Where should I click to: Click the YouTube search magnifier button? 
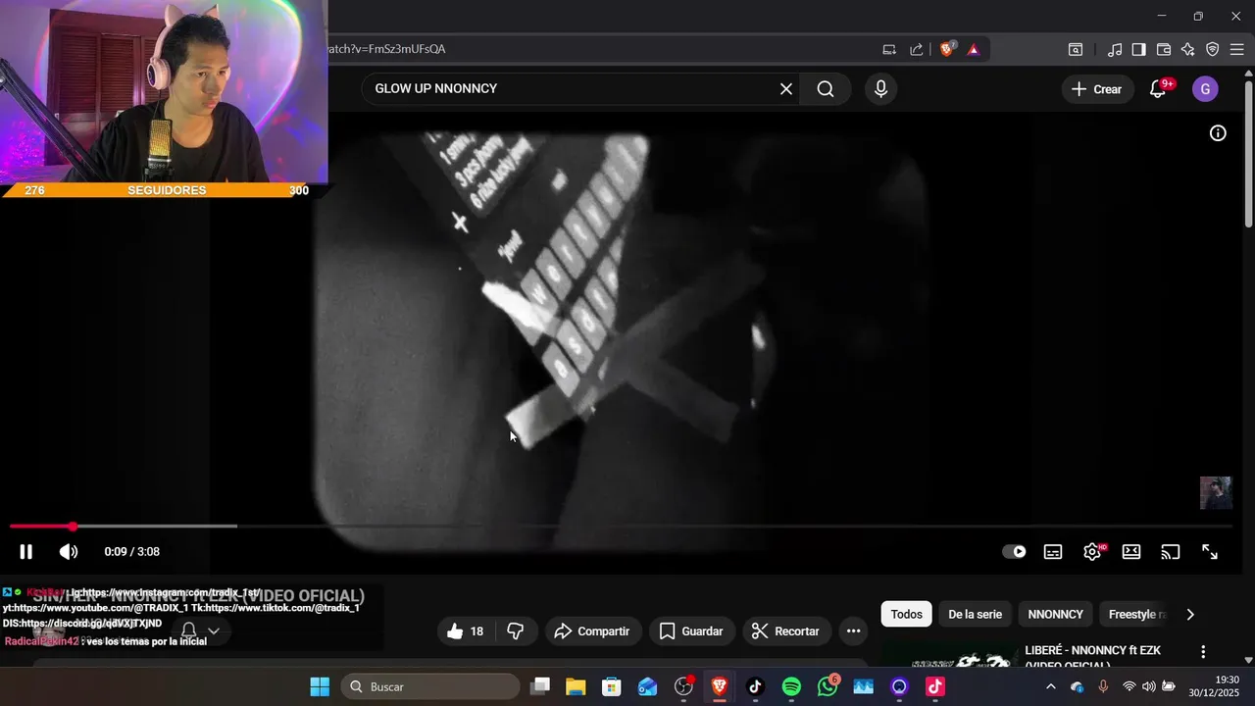(826, 89)
